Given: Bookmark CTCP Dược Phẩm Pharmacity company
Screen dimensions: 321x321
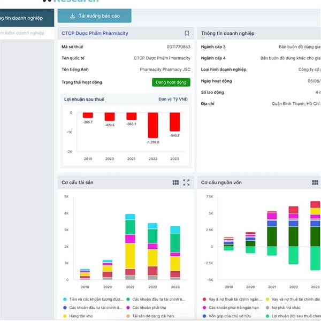Looking at the screenshot, I should pyautogui.click(x=187, y=33).
